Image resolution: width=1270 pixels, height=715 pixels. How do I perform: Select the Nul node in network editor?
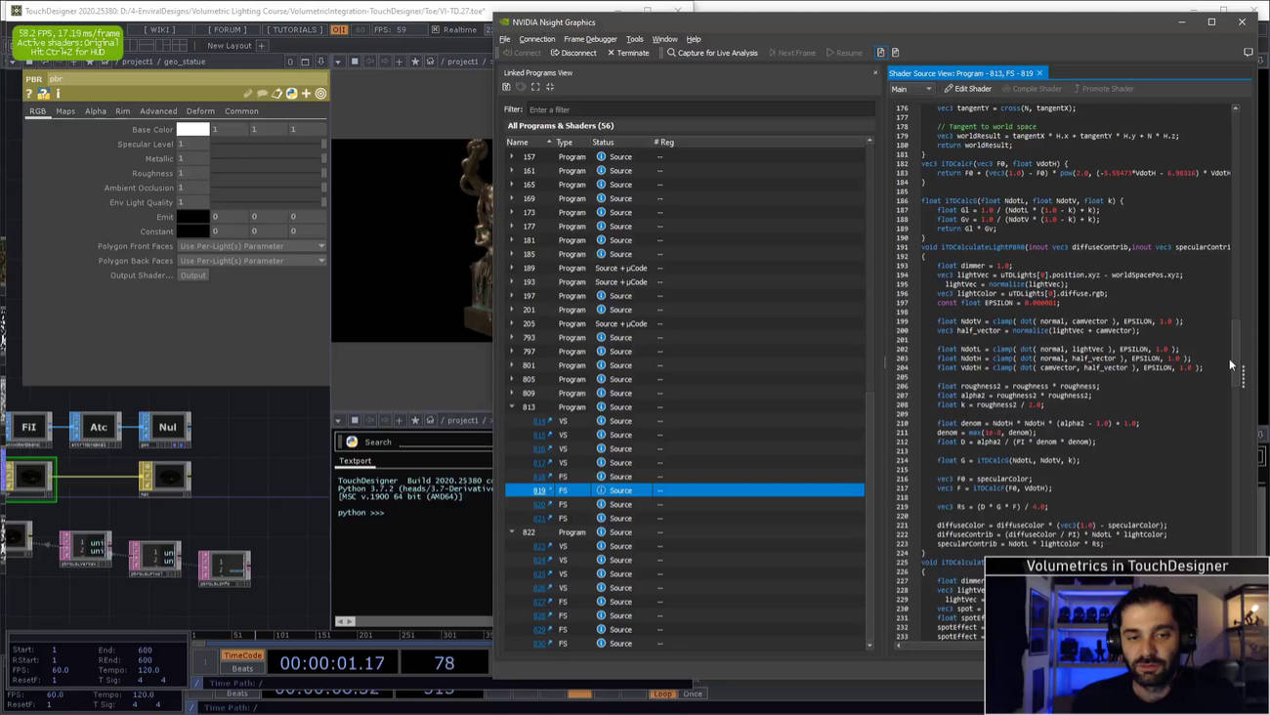pyautogui.click(x=165, y=428)
